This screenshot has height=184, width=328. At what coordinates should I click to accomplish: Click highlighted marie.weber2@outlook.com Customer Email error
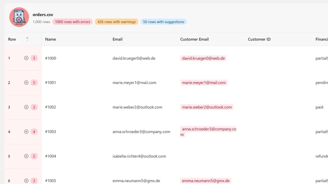coord(207,107)
